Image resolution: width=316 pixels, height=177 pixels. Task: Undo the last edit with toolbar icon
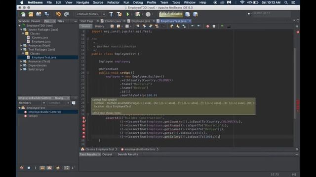click(58, 14)
